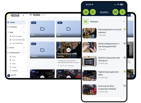Click the Administration gear icon
Screen dimensions: 141x103
click(x=8, y=53)
